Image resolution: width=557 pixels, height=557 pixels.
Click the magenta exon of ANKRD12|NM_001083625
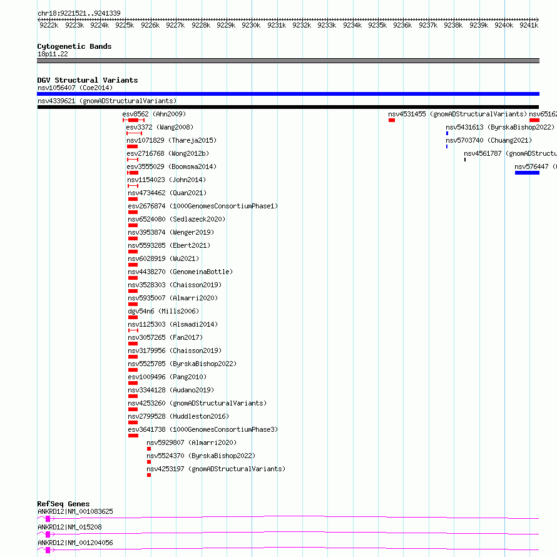[x=48, y=519]
